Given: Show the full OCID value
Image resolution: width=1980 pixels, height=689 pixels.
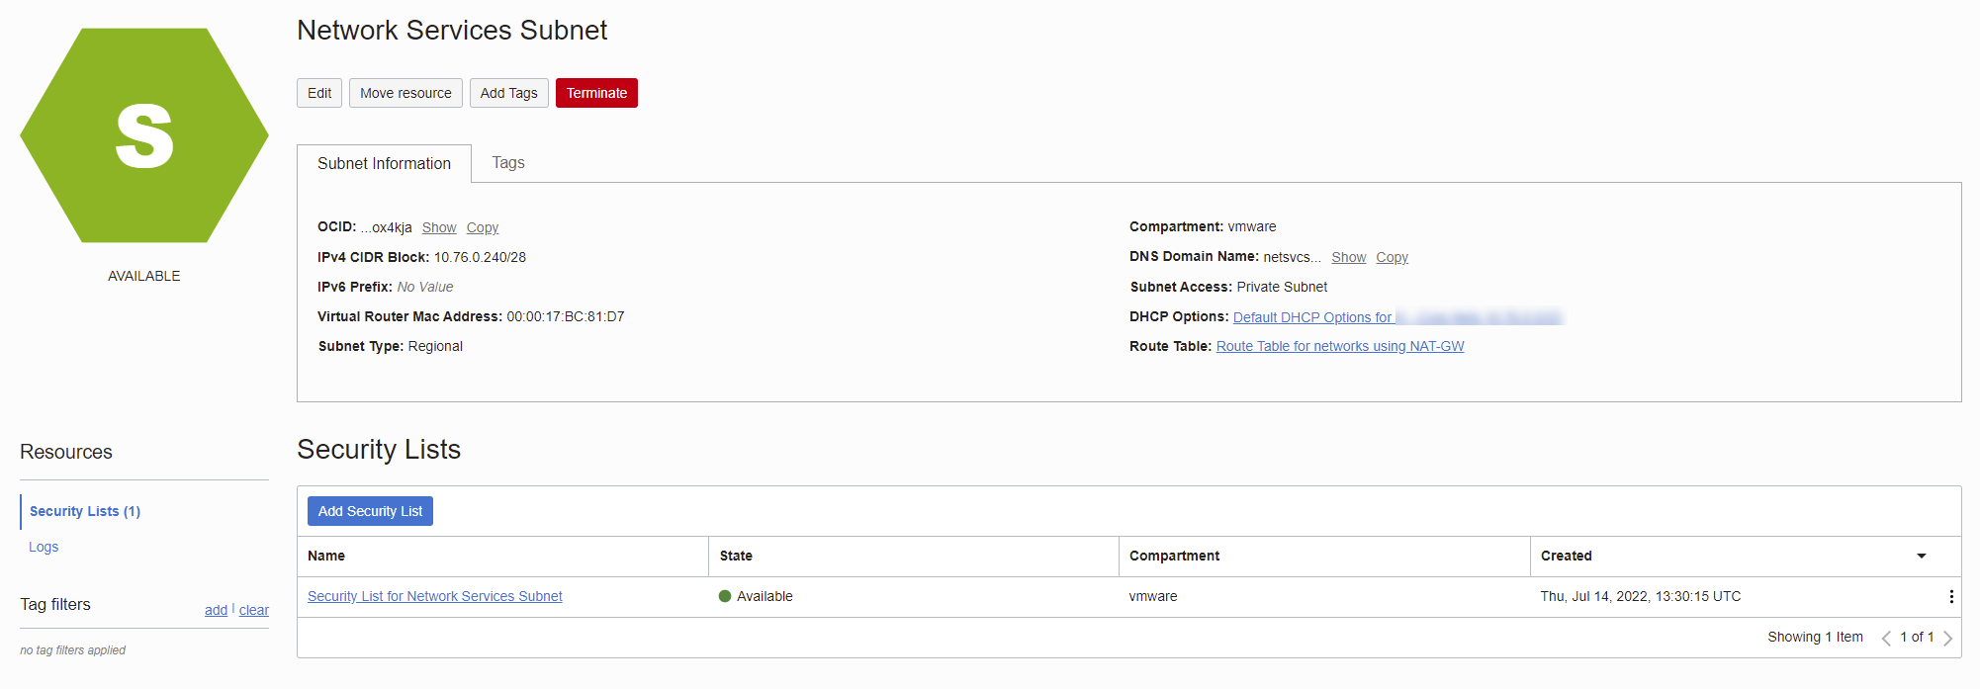Looking at the screenshot, I should pos(439,227).
